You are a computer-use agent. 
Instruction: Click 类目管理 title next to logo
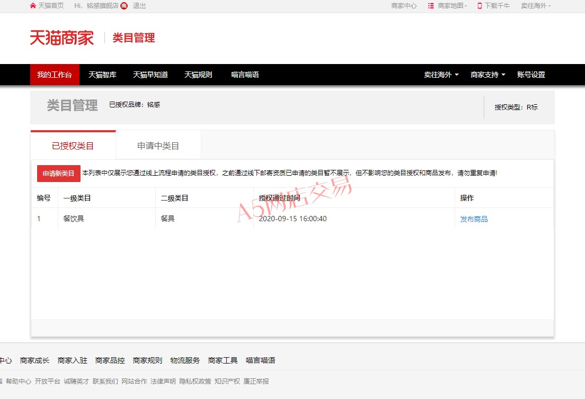[x=134, y=38]
